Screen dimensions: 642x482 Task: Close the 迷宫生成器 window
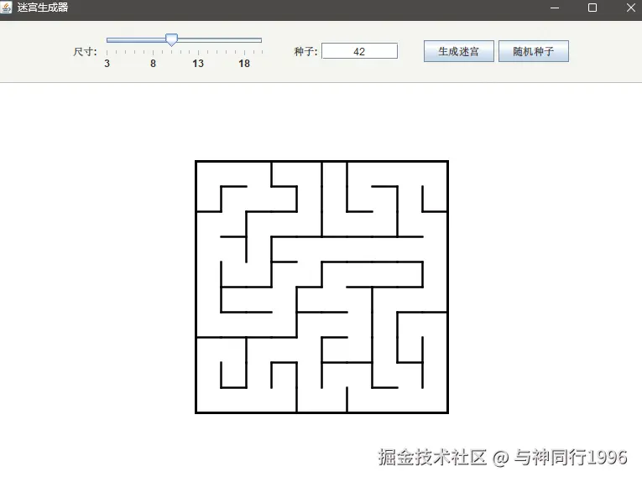coord(630,8)
